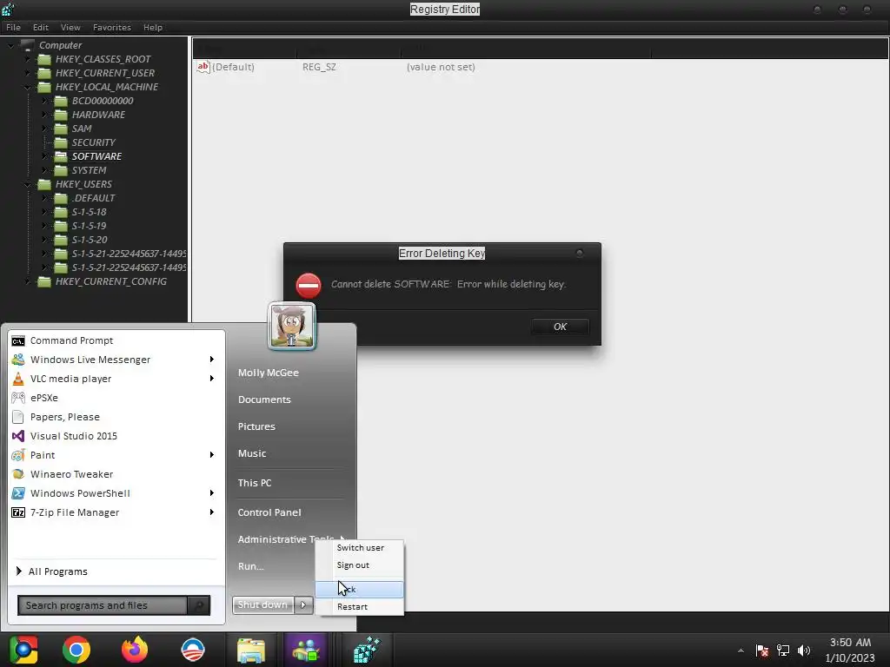Open the Help menu
Image resolution: width=890 pixels, height=667 pixels.
pos(153,27)
